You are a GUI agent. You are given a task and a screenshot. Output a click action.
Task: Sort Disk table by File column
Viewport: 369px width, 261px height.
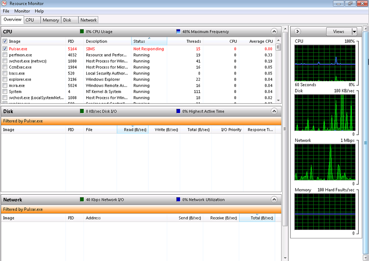pyautogui.click(x=100, y=129)
